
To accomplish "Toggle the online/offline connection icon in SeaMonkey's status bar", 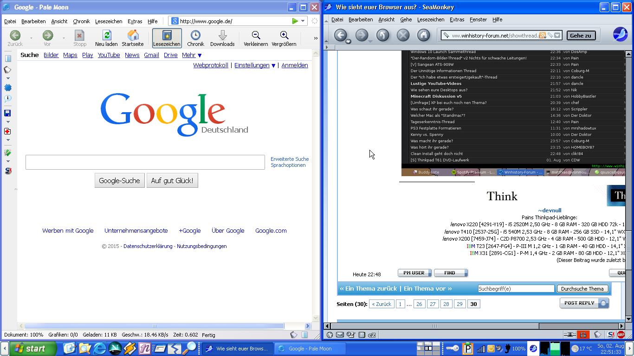I will [x=569, y=335].
